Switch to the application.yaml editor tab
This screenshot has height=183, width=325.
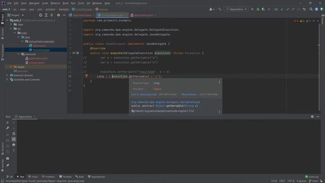point(143,15)
